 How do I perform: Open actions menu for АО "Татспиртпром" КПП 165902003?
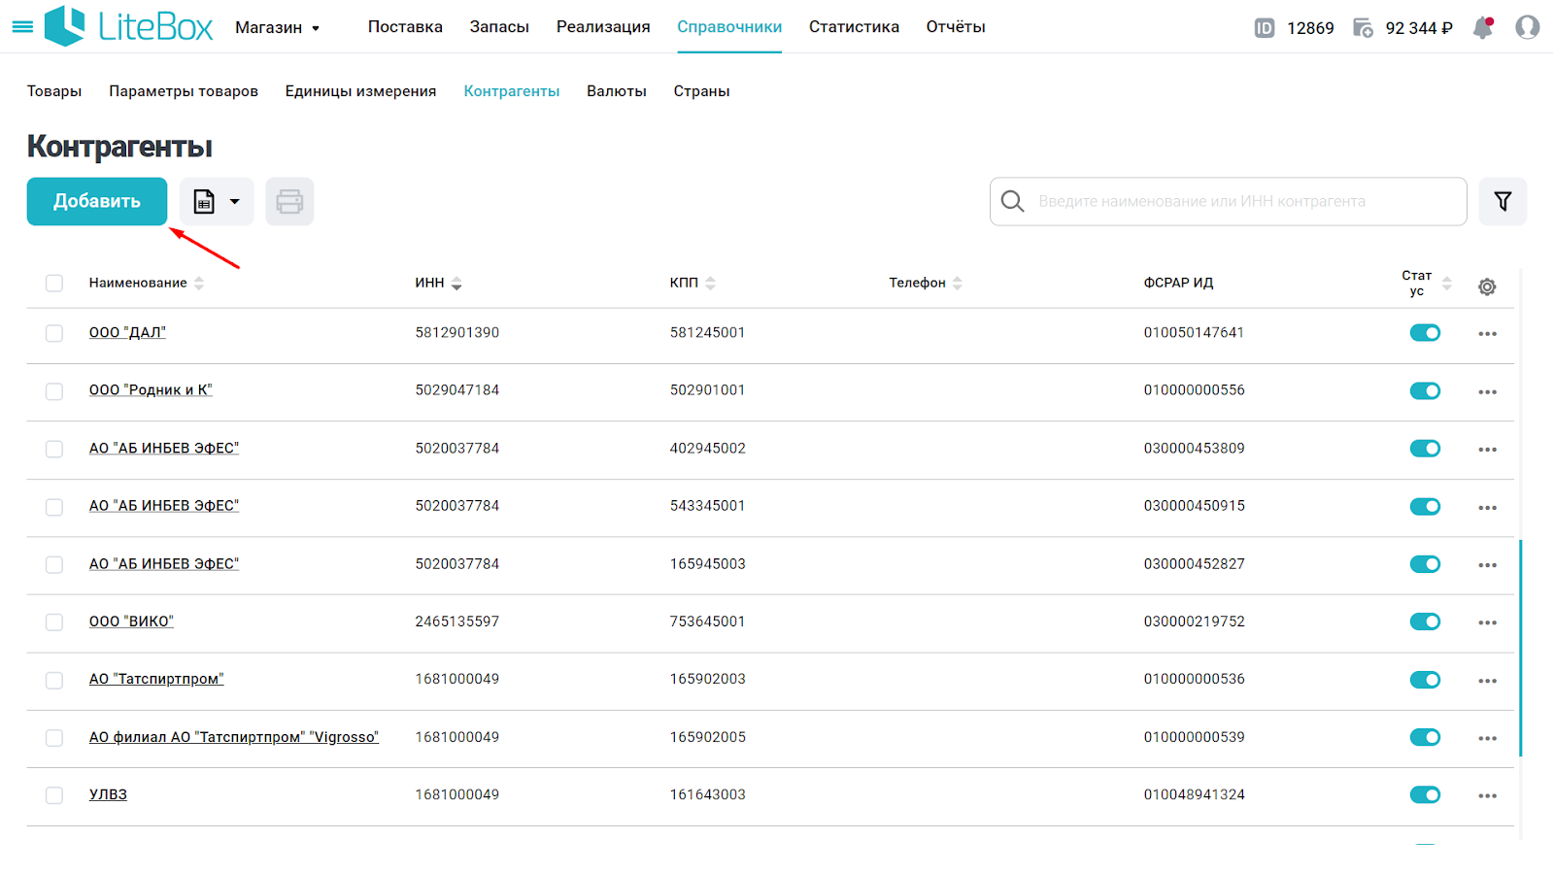pyautogui.click(x=1487, y=680)
